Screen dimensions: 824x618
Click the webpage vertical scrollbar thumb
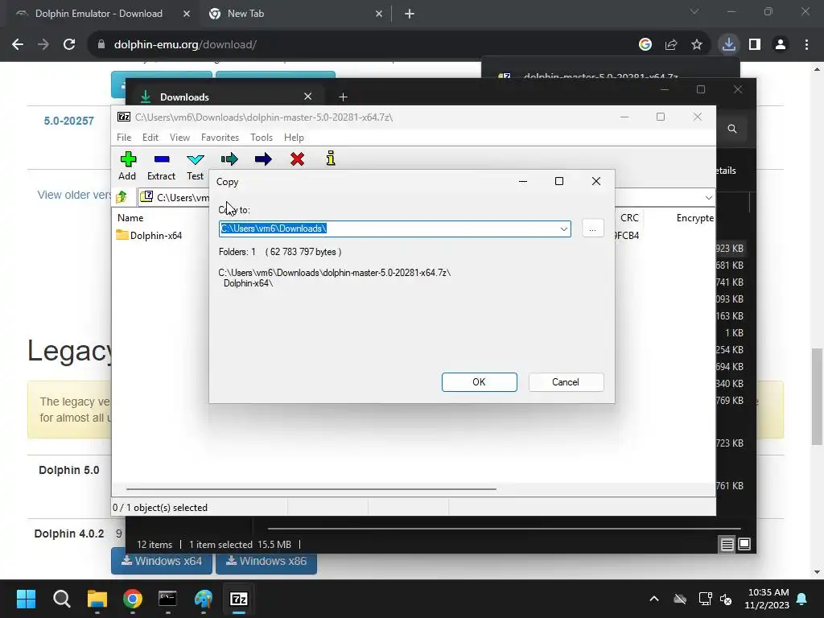818,397
